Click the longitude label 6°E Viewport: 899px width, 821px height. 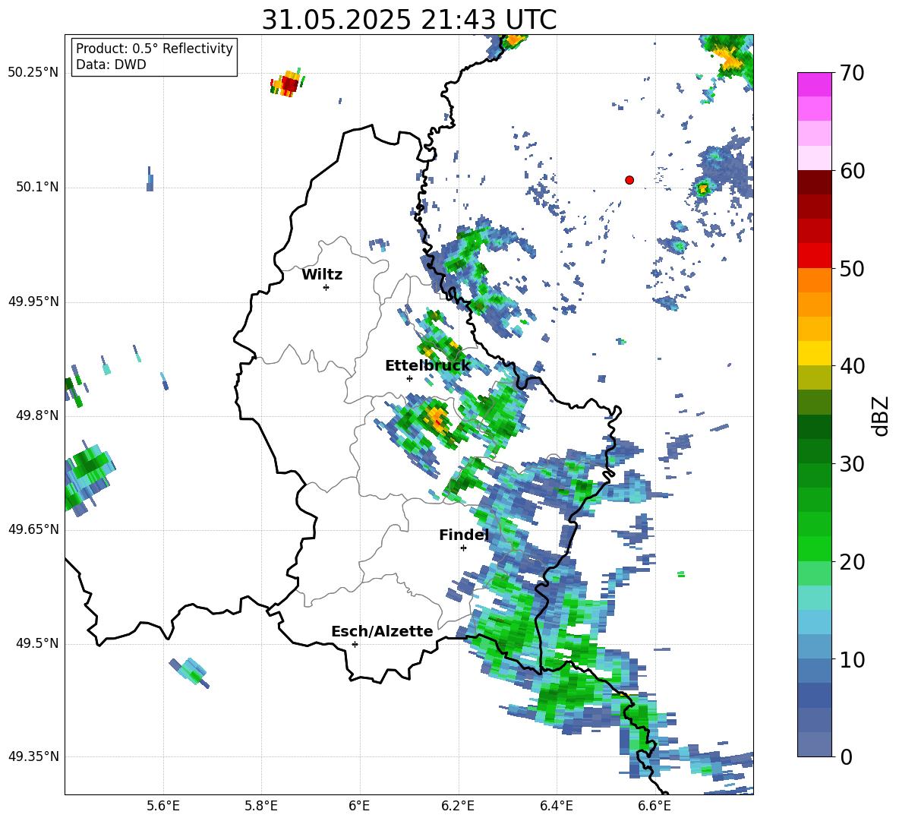tap(359, 806)
